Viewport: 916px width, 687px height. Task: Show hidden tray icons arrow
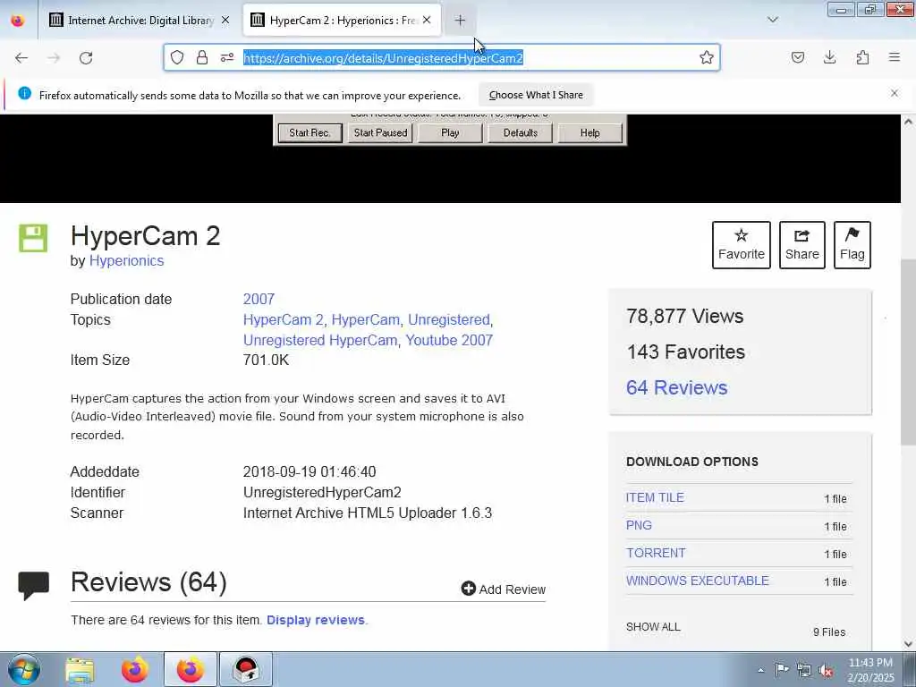tap(760, 670)
